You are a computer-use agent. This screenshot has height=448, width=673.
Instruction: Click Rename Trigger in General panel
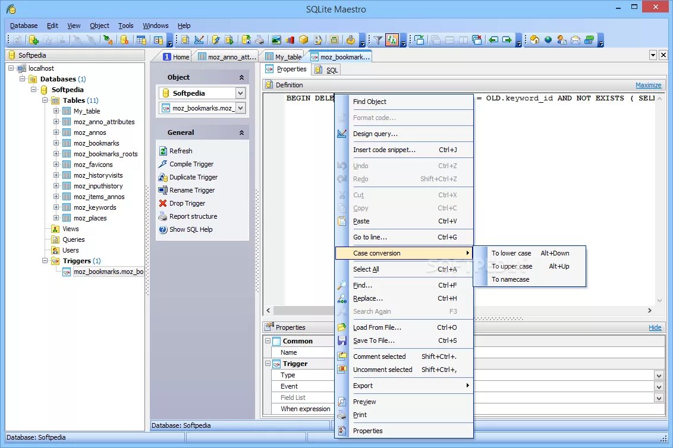(x=192, y=190)
